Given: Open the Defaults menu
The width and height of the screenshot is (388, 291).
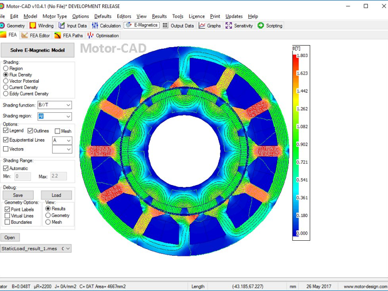Looking at the screenshot, I should 103,16.
